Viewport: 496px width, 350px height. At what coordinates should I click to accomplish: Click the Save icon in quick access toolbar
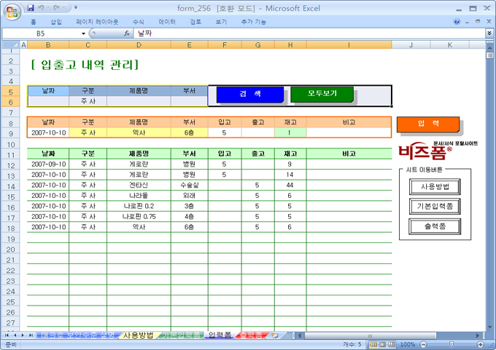[x=31, y=7]
